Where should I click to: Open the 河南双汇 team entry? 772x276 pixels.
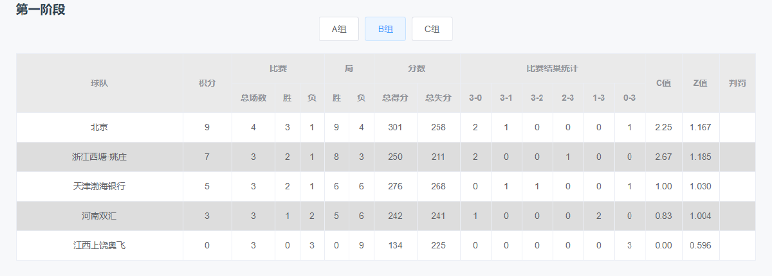pyautogui.click(x=99, y=216)
